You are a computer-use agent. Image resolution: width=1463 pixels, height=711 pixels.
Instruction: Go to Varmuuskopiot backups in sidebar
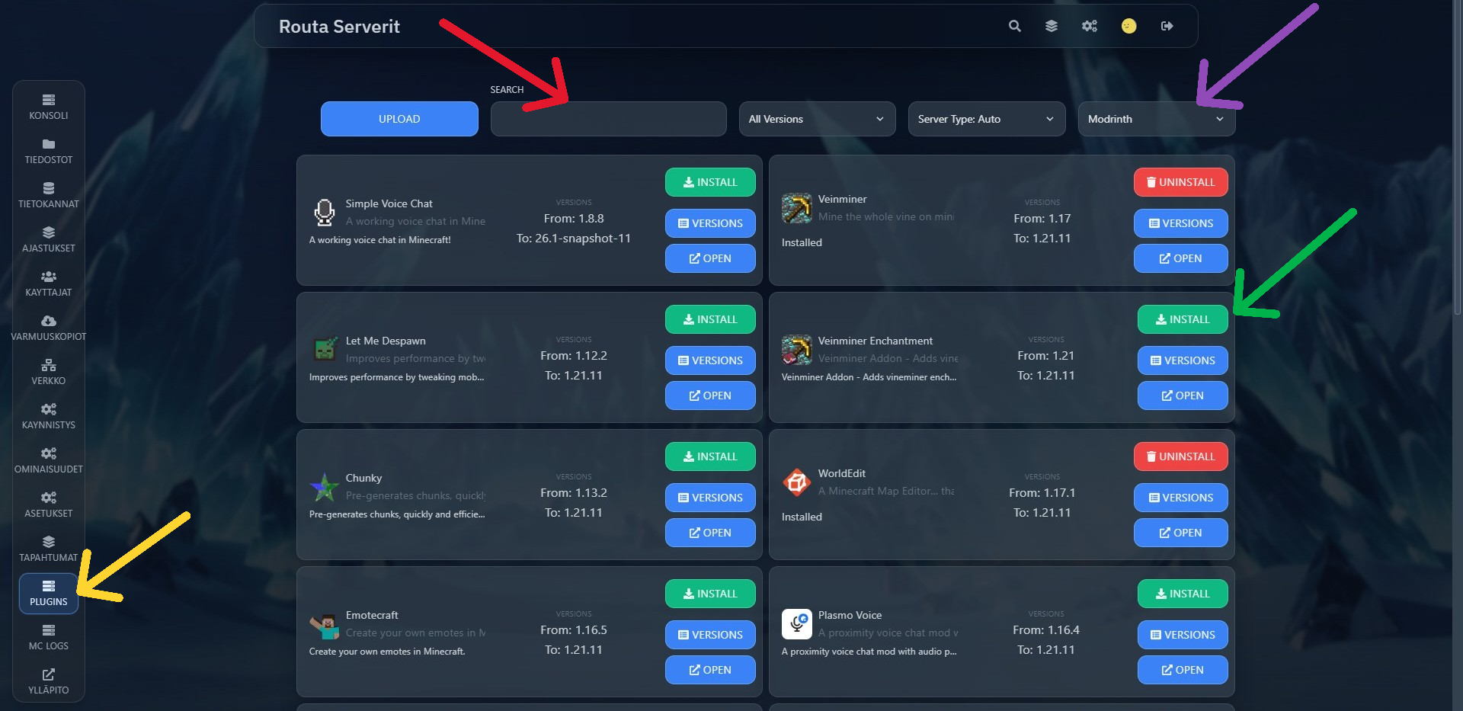(49, 328)
